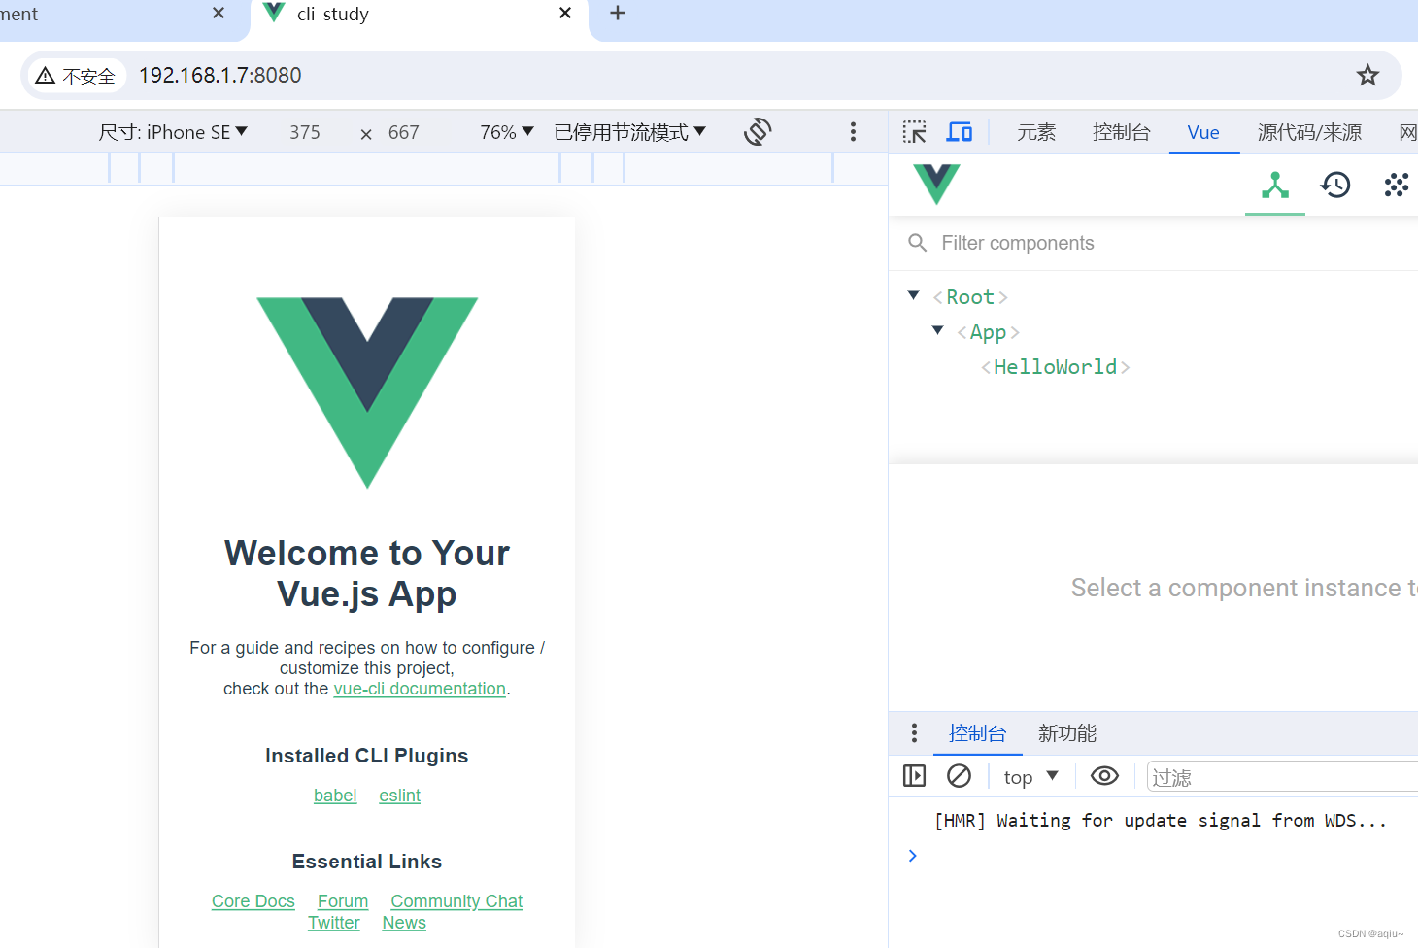Open the Community Chat link
The image size is (1418, 948).
click(x=456, y=901)
